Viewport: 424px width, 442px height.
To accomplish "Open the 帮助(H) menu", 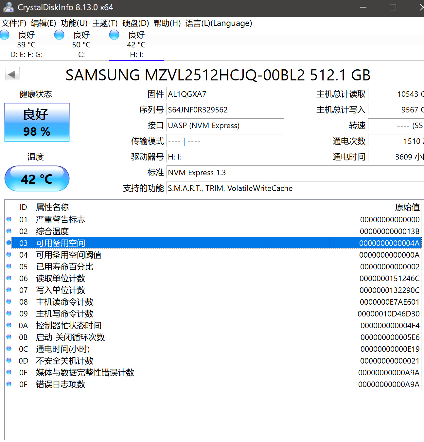I will point(167,23).
